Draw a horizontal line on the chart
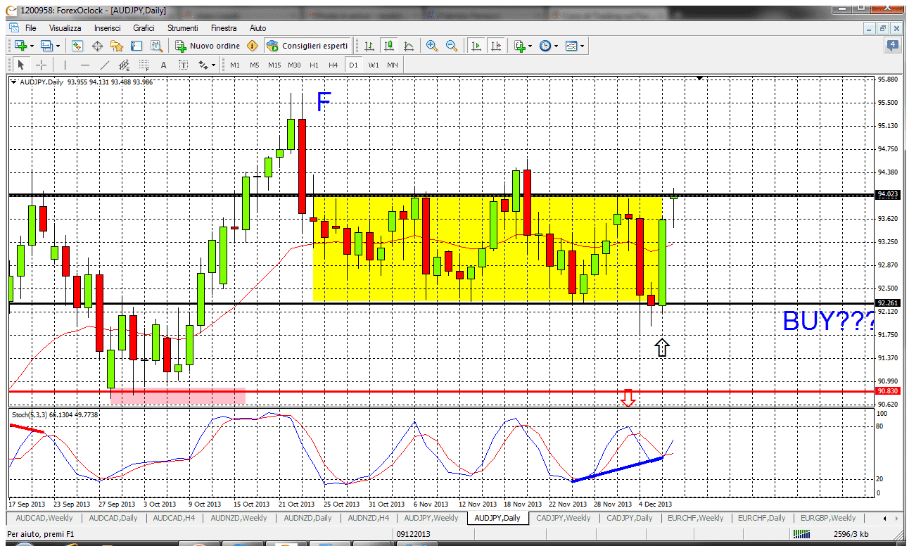Image resolution: width=909 pixels, height=546 pixels. point(84,64)
